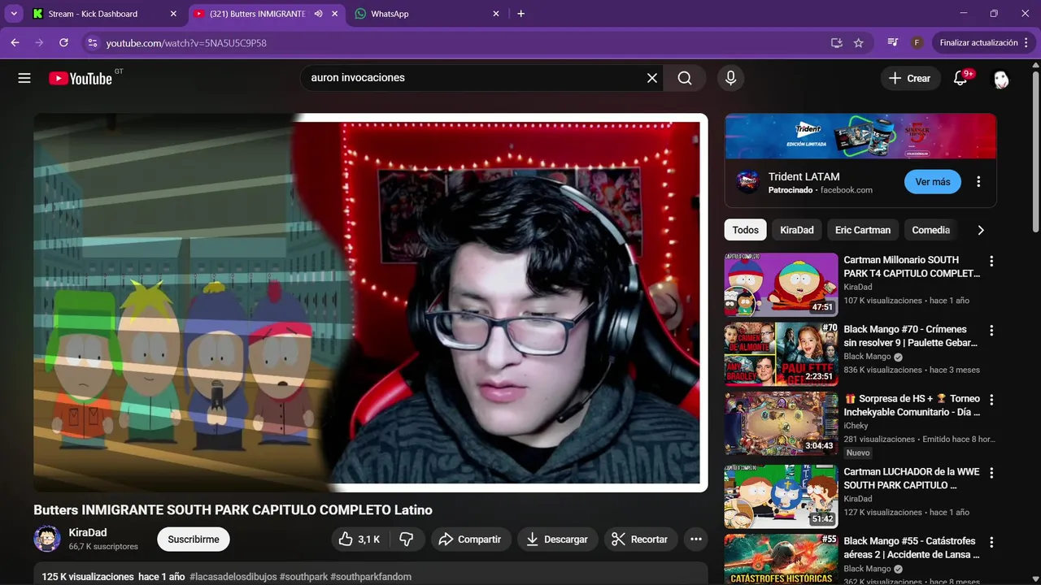
Task: Like the video (3,1 K)
Action: [x=360, y=539]
